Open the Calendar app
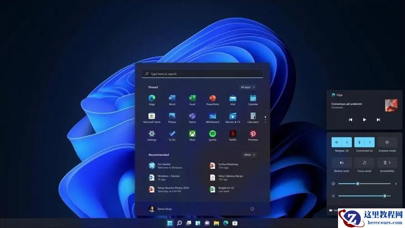 click(x=253, y=100)
